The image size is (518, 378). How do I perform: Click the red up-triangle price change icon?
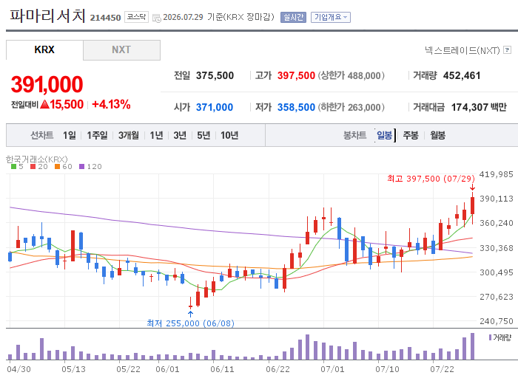click(44, 105)
